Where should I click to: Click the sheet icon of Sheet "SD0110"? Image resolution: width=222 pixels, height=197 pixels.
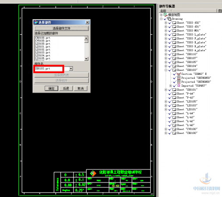coord(174,54)
